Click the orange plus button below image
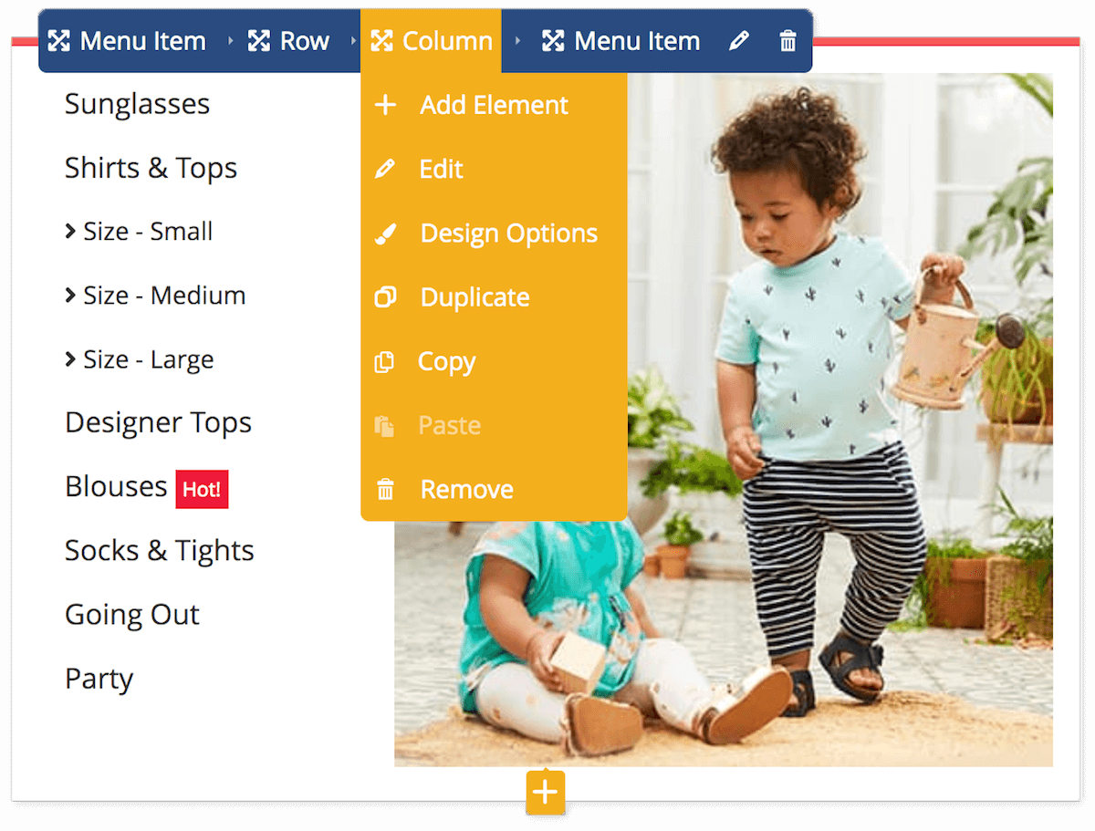The image size is (1095, 831). 545,792
